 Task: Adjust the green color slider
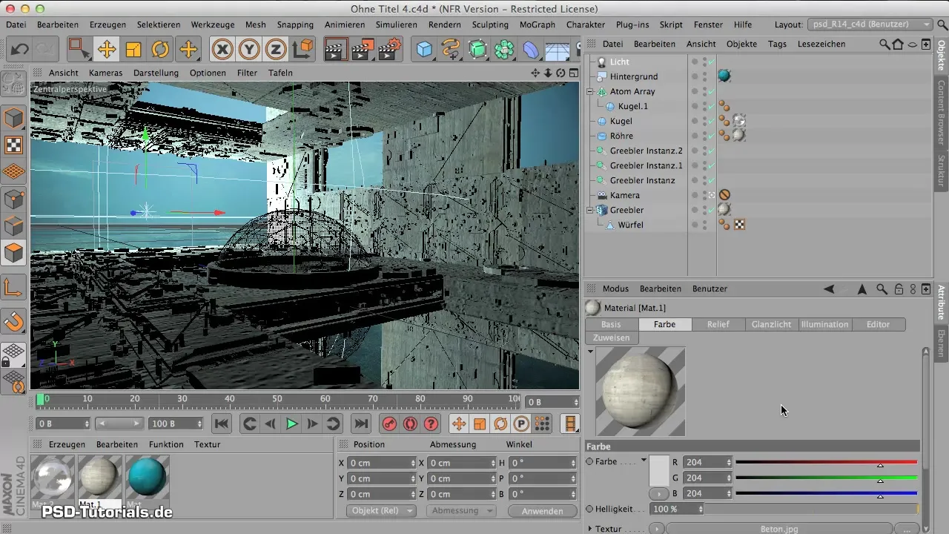point(826,478)
